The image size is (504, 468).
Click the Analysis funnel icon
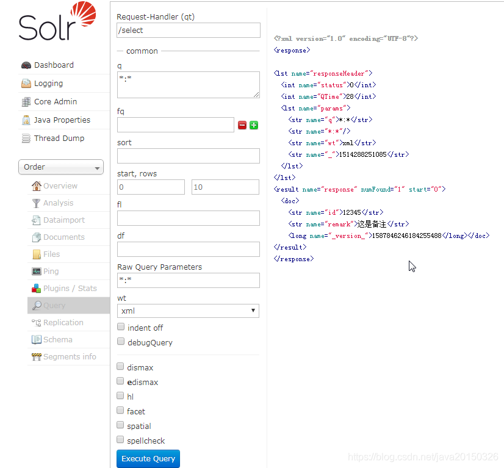(37, 203)
